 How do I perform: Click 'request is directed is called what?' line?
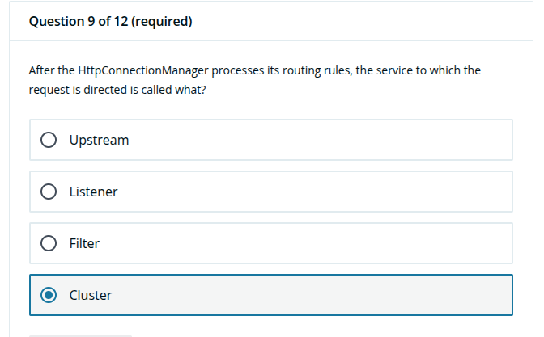pyautogui.click(x=117, y=90)
